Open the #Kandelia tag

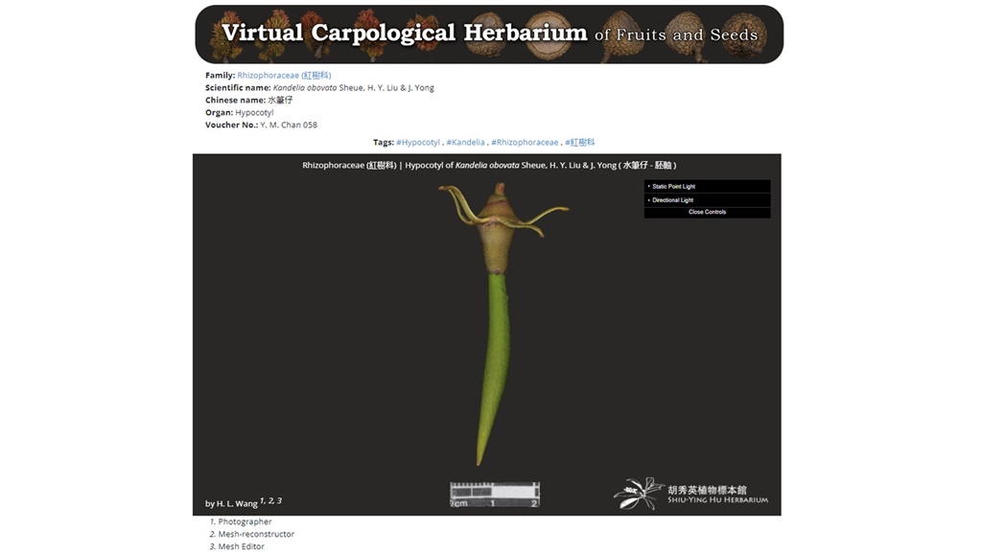pos(465,142)
